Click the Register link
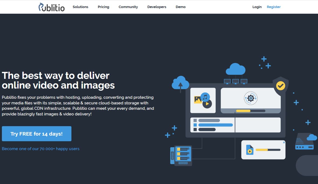 tap(274, 7)
